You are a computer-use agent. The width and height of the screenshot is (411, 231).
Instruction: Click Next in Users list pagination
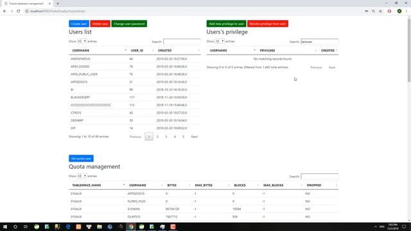[194, 137]
